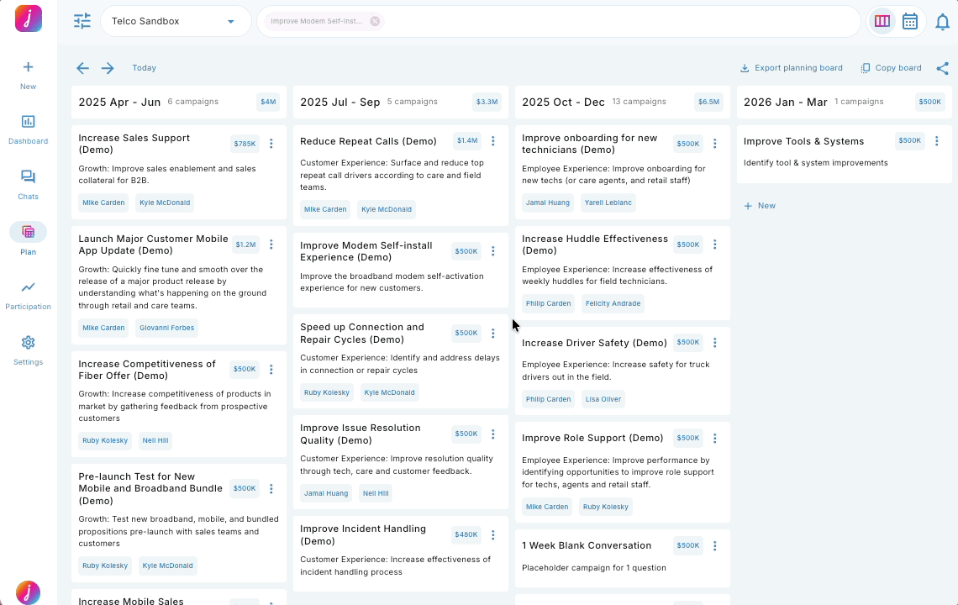
Task: Open Dashboard from the sidebar
Action: (28, 129)
